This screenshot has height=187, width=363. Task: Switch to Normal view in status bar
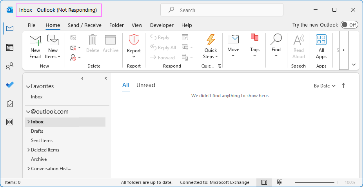point(264,182)
